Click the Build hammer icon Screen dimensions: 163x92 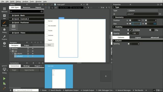[4, 88]
